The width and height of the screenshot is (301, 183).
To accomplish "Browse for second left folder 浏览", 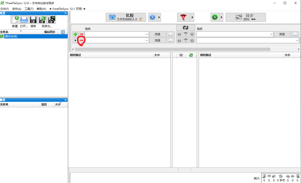I will 158,40.
